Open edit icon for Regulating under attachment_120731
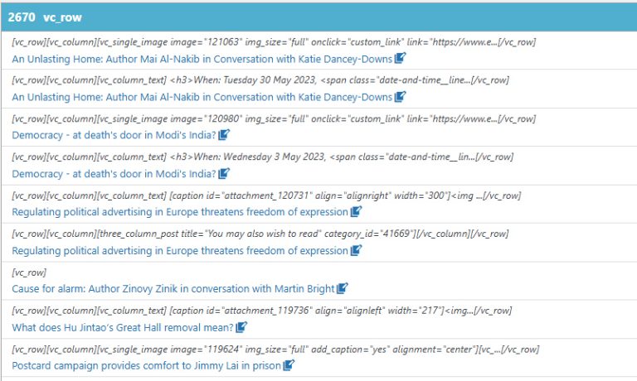The width and height of the screenshot is (637, 381). pos(356,211)
